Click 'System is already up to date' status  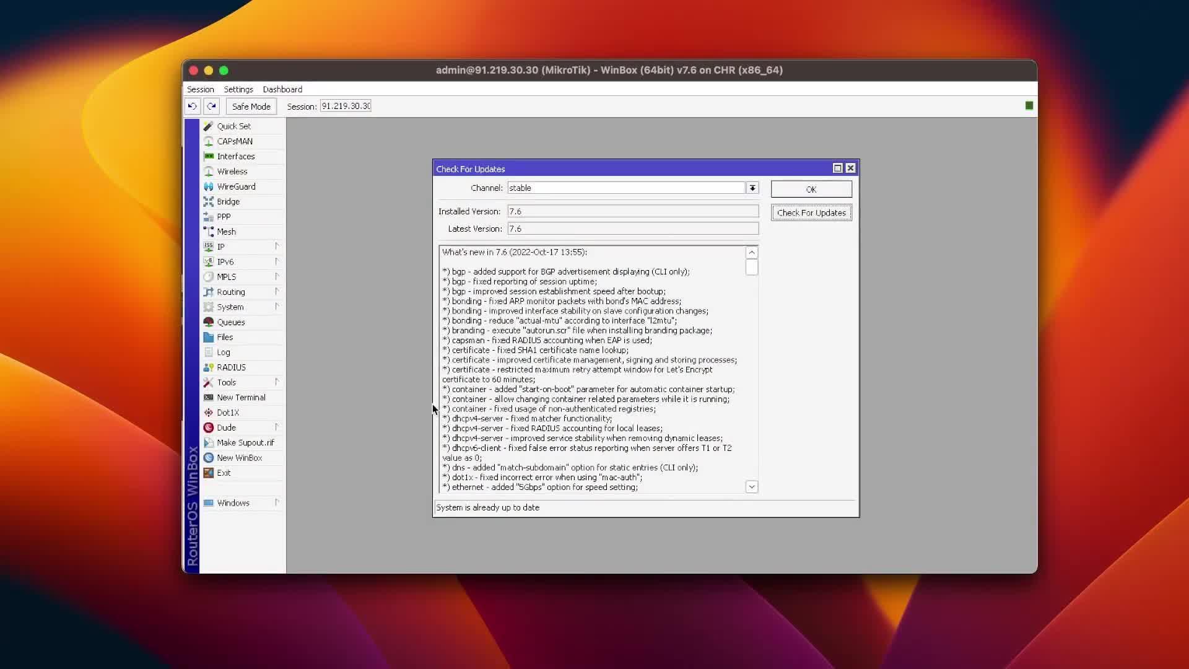click(488, 507)
